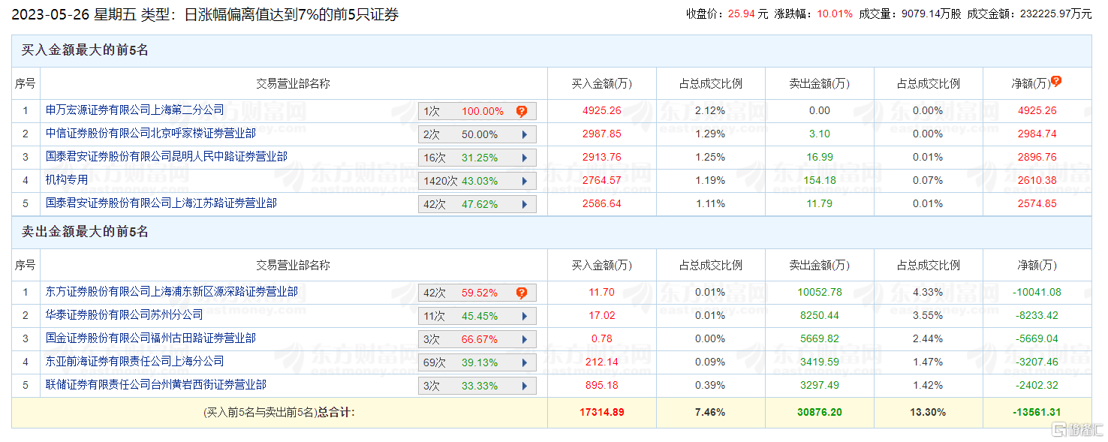The image size is (1108, 442).
Task: Expand arrow in 机构专用 1420次 43.03% box
Action: click(525, 182)
